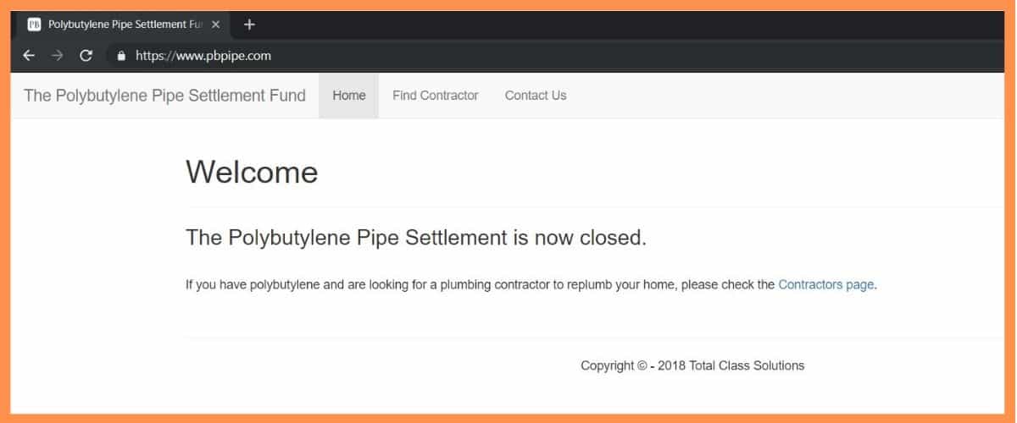The image size is (1017, 423).
Task: Open a new browser tab
Action: coord(249,25)
